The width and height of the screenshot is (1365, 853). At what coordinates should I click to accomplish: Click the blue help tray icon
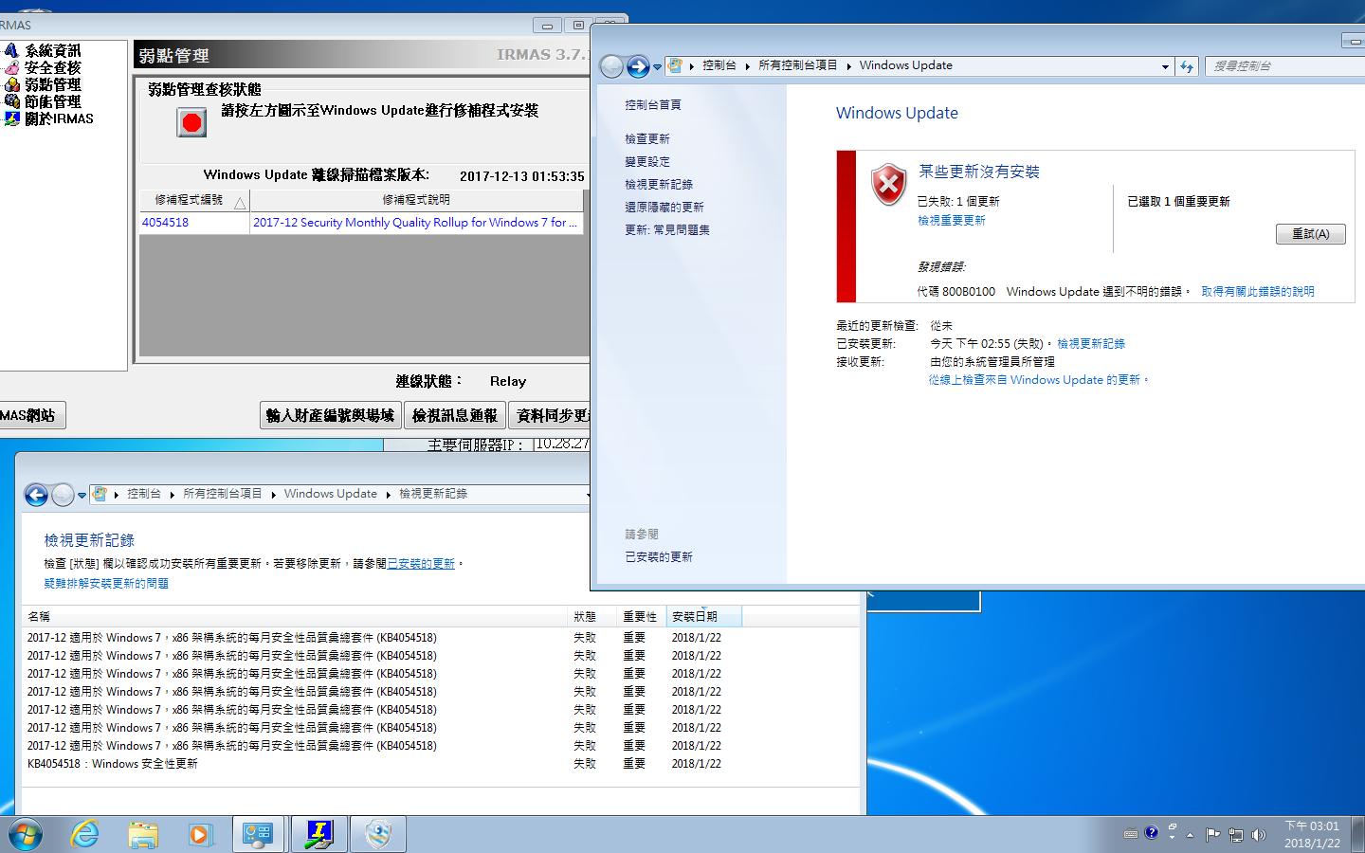tap(1152, 833)
